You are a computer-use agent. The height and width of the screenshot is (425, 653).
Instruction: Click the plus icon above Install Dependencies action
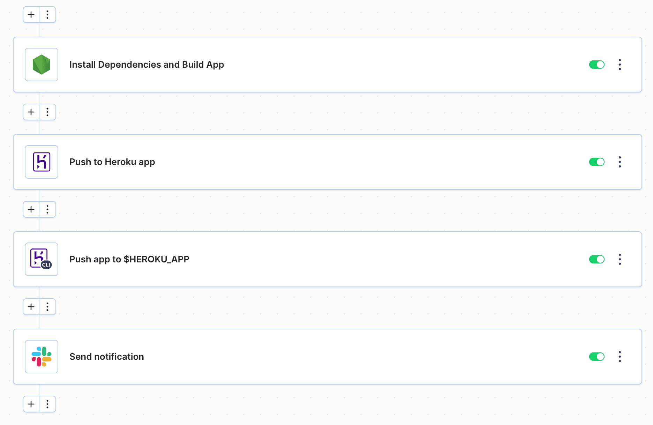click(31, 15)
